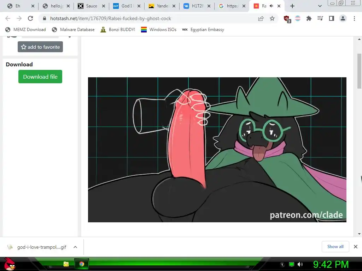Screen dimensions: 362x271
Task: Share this page using the share icon
Action: tap(261, 18)
